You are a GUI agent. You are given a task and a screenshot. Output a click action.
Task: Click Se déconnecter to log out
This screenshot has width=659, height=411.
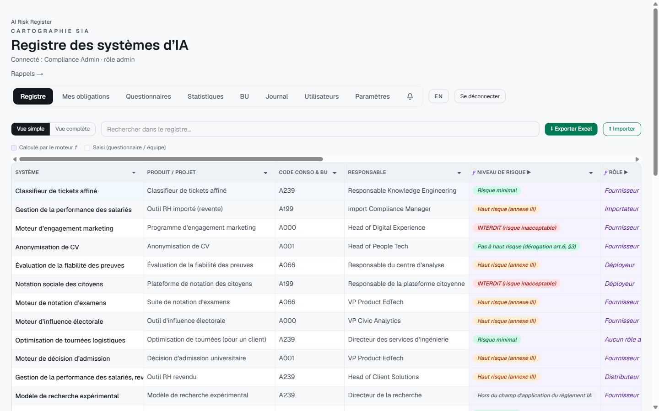[x=480, y=96]
